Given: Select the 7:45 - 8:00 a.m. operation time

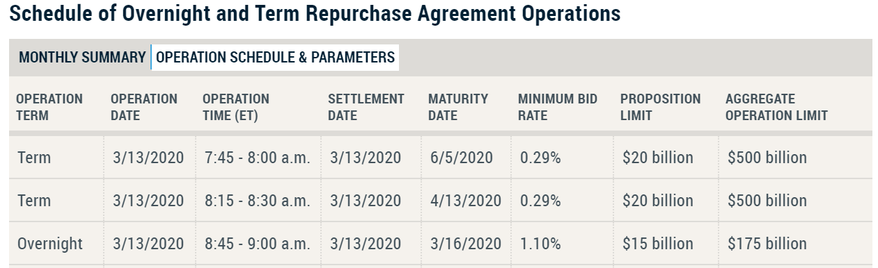Looking at the screenshot, I should pos(258,158).
